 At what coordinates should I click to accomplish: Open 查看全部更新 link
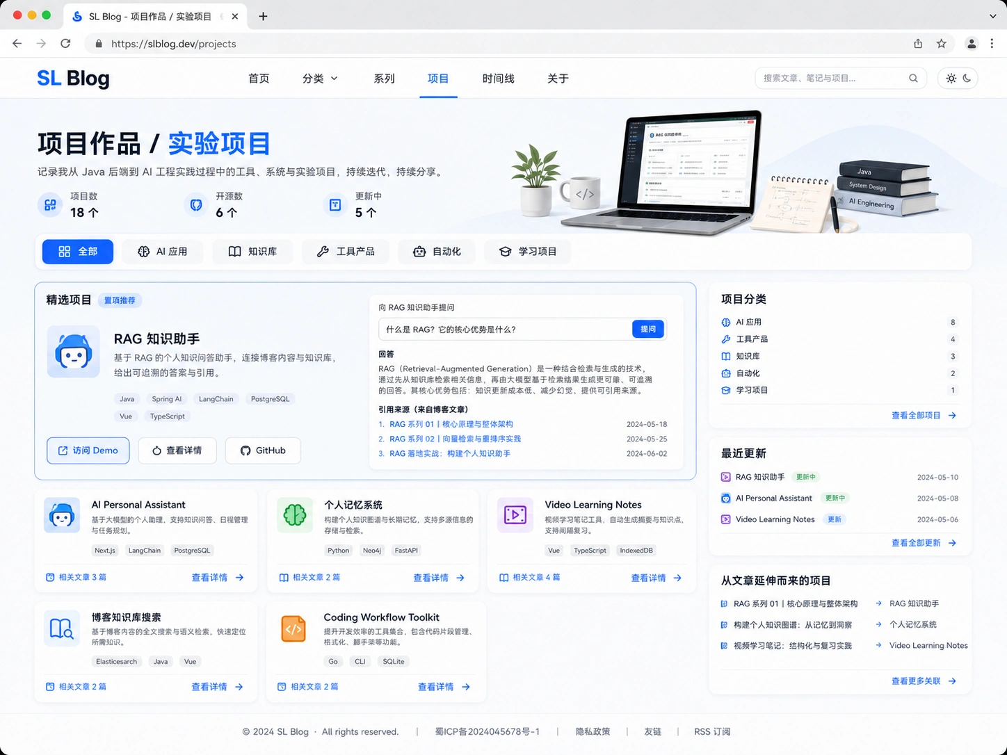click(x=924, y=543)
